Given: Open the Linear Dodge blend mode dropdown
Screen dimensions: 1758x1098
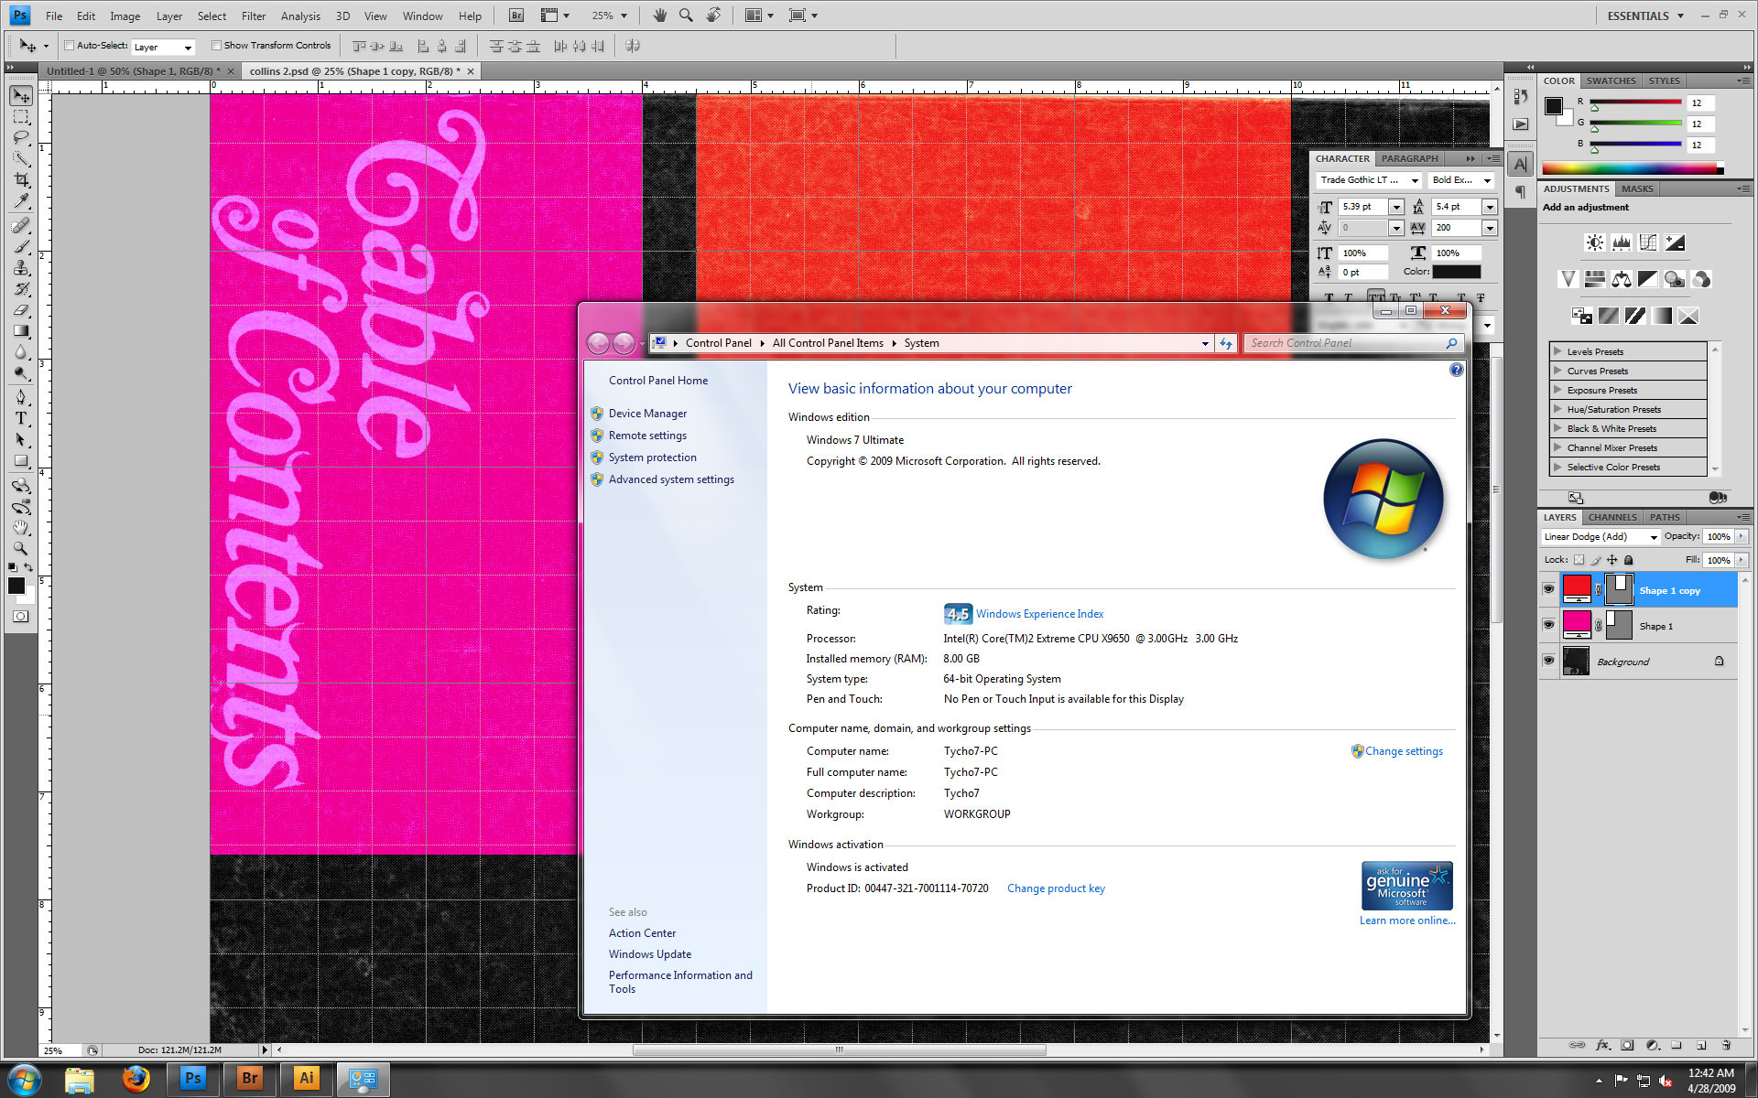Looking at the screenshot, I should click(1601, 537).
